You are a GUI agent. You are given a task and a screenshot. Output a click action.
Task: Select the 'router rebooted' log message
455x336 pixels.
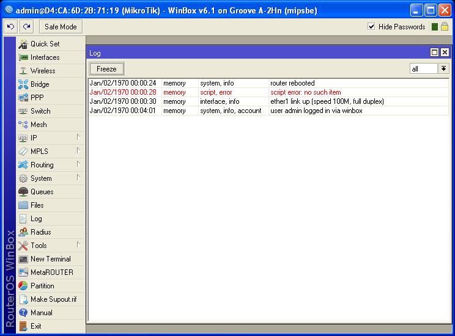pyautogui.click(x=292, y=83)
